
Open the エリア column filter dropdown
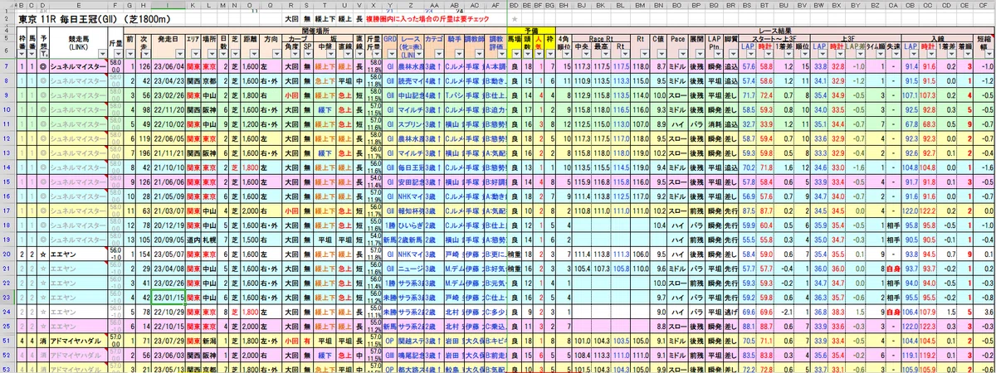pos(198,55)
